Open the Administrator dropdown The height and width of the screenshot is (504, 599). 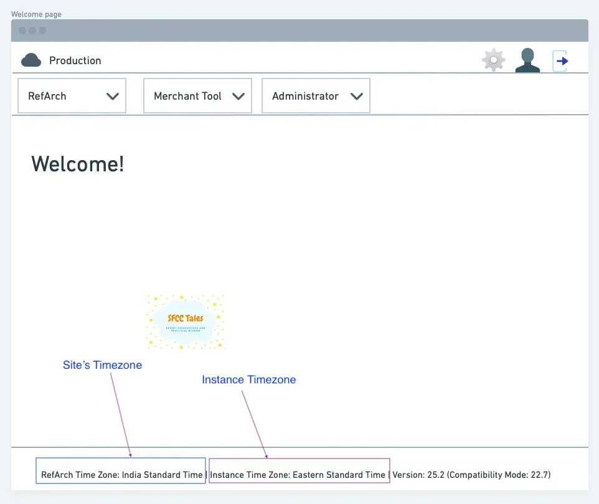click(316, 96)
